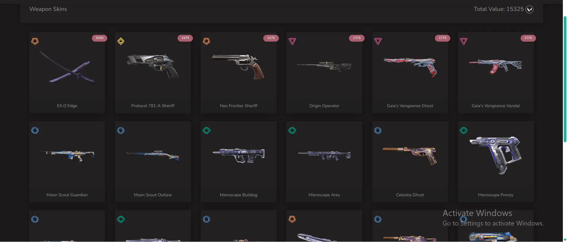Screen dimensions: 567x242
Task: Click the Origin Operator name label
Action: pos(324,106)
